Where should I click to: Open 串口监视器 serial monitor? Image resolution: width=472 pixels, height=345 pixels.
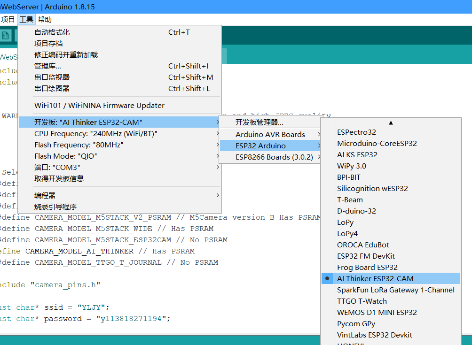pos(120,77)
